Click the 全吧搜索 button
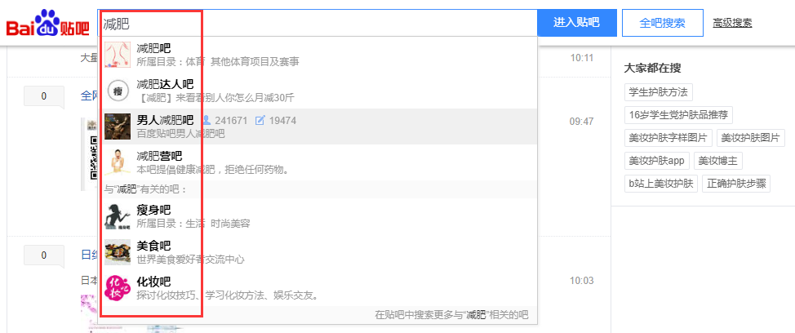795x333 pixels. [663, 23]
